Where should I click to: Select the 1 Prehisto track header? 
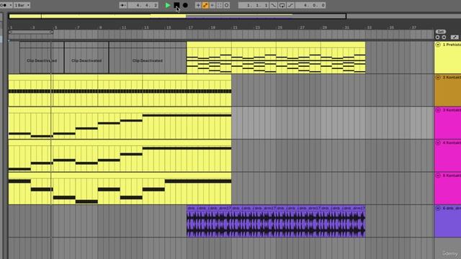coord(448,58)
